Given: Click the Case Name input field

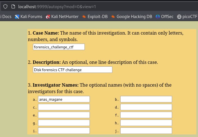Looking at the screenshot, I should pos(59,47).
